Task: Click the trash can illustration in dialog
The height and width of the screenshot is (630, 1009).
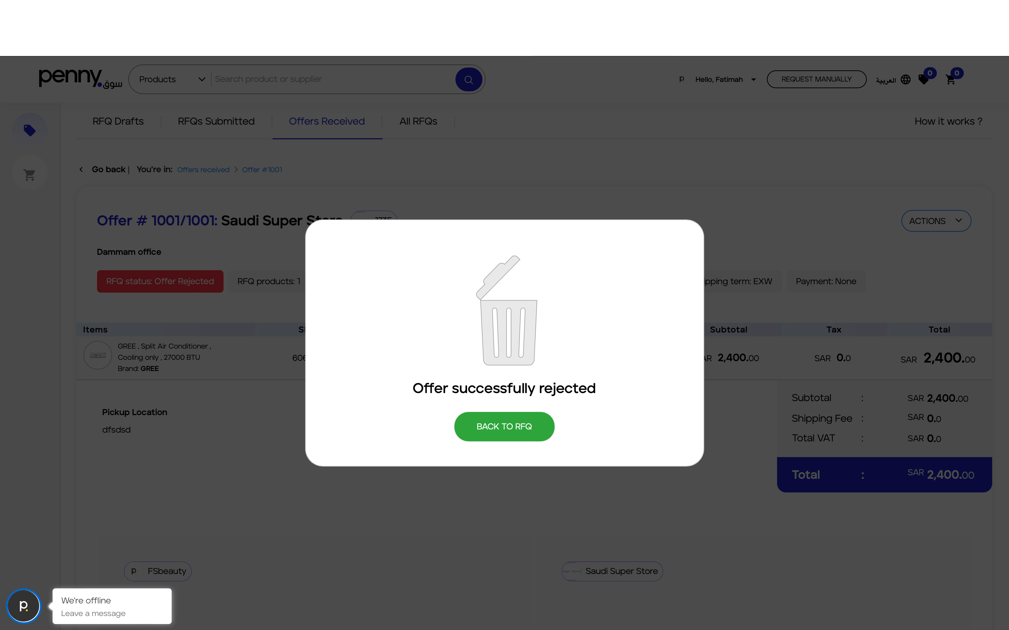Action: 507,310
